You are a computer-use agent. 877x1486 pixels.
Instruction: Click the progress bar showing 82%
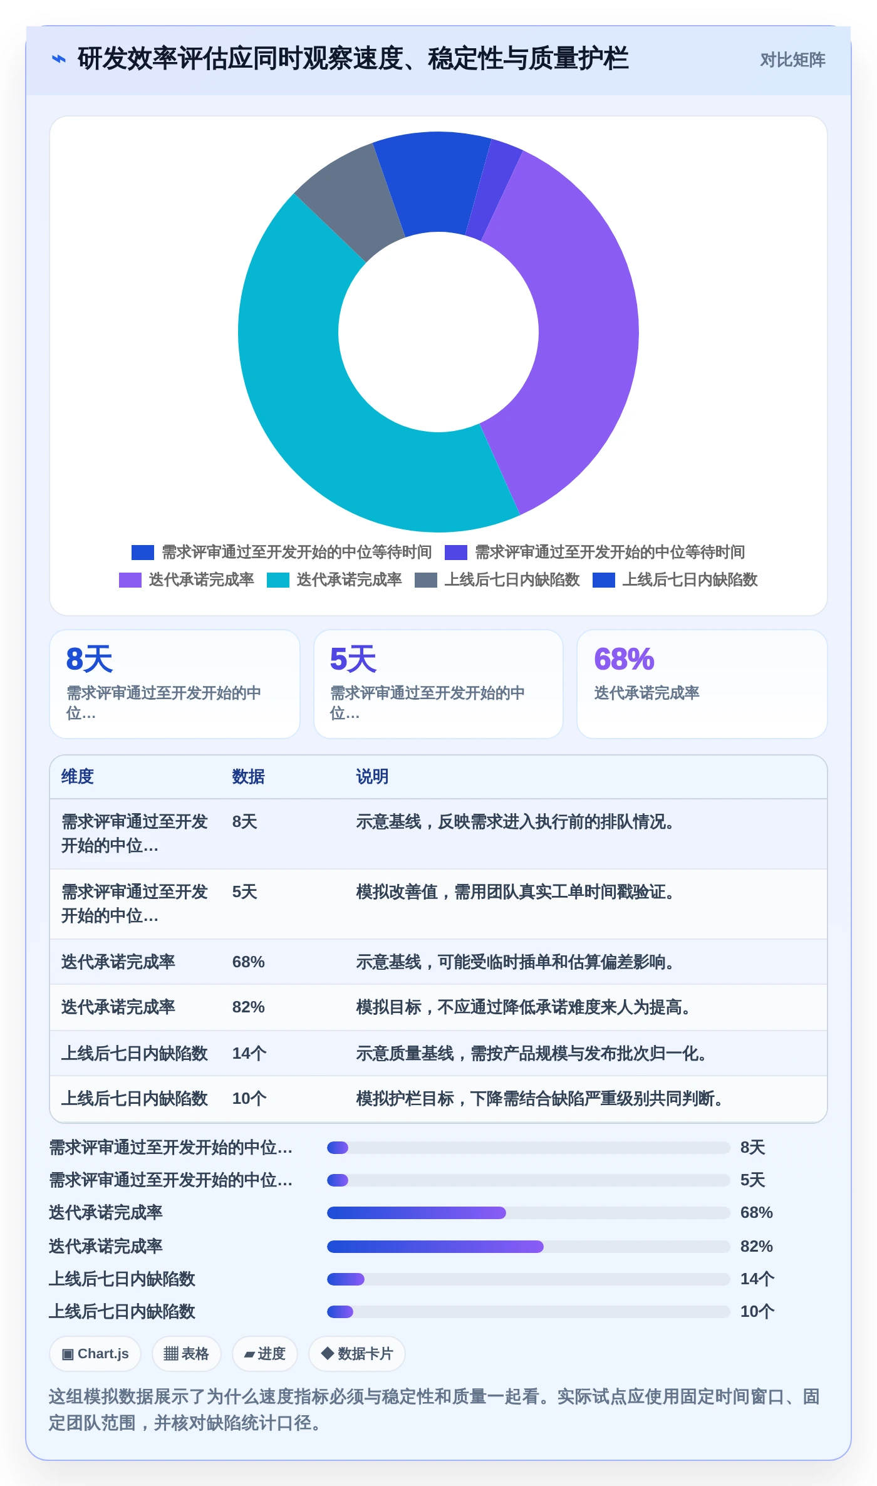click(528, 1247)
